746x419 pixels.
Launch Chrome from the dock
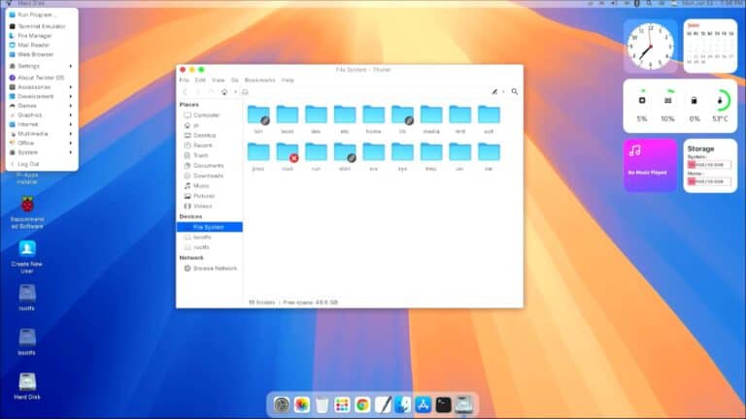click(362, 404)
